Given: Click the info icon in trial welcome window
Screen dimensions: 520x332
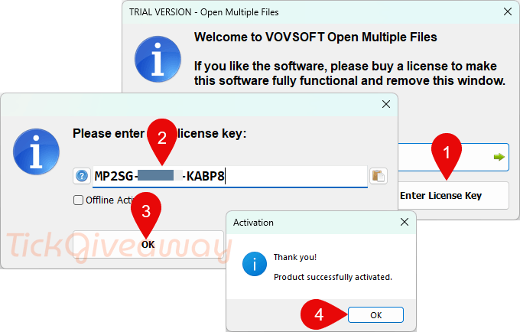Looking at the screenshot, I should (x=158, y=59).
